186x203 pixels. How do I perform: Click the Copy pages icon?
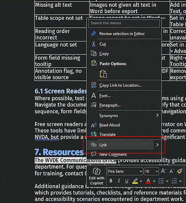click(x=93, y=53)
